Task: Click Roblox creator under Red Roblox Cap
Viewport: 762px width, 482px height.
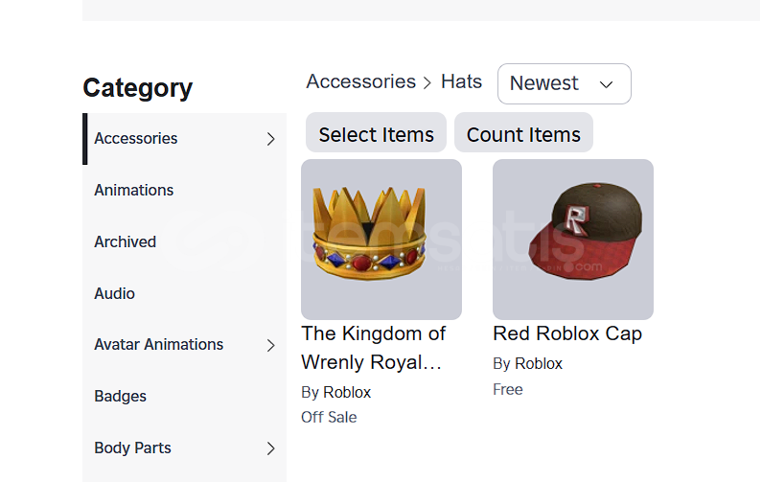Action: [x=539, y=363]
